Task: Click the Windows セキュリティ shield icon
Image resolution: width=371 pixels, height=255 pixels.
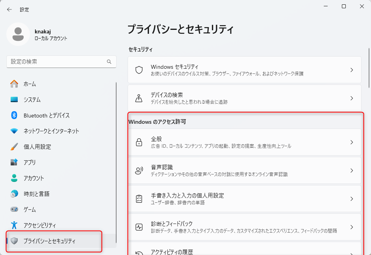Action: (x=138, y=70)
